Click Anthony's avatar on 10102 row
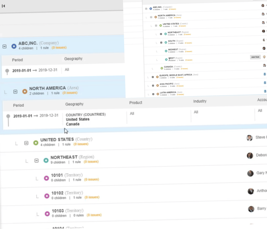Viewport: 267px width, 229px height. coord(251,191)
